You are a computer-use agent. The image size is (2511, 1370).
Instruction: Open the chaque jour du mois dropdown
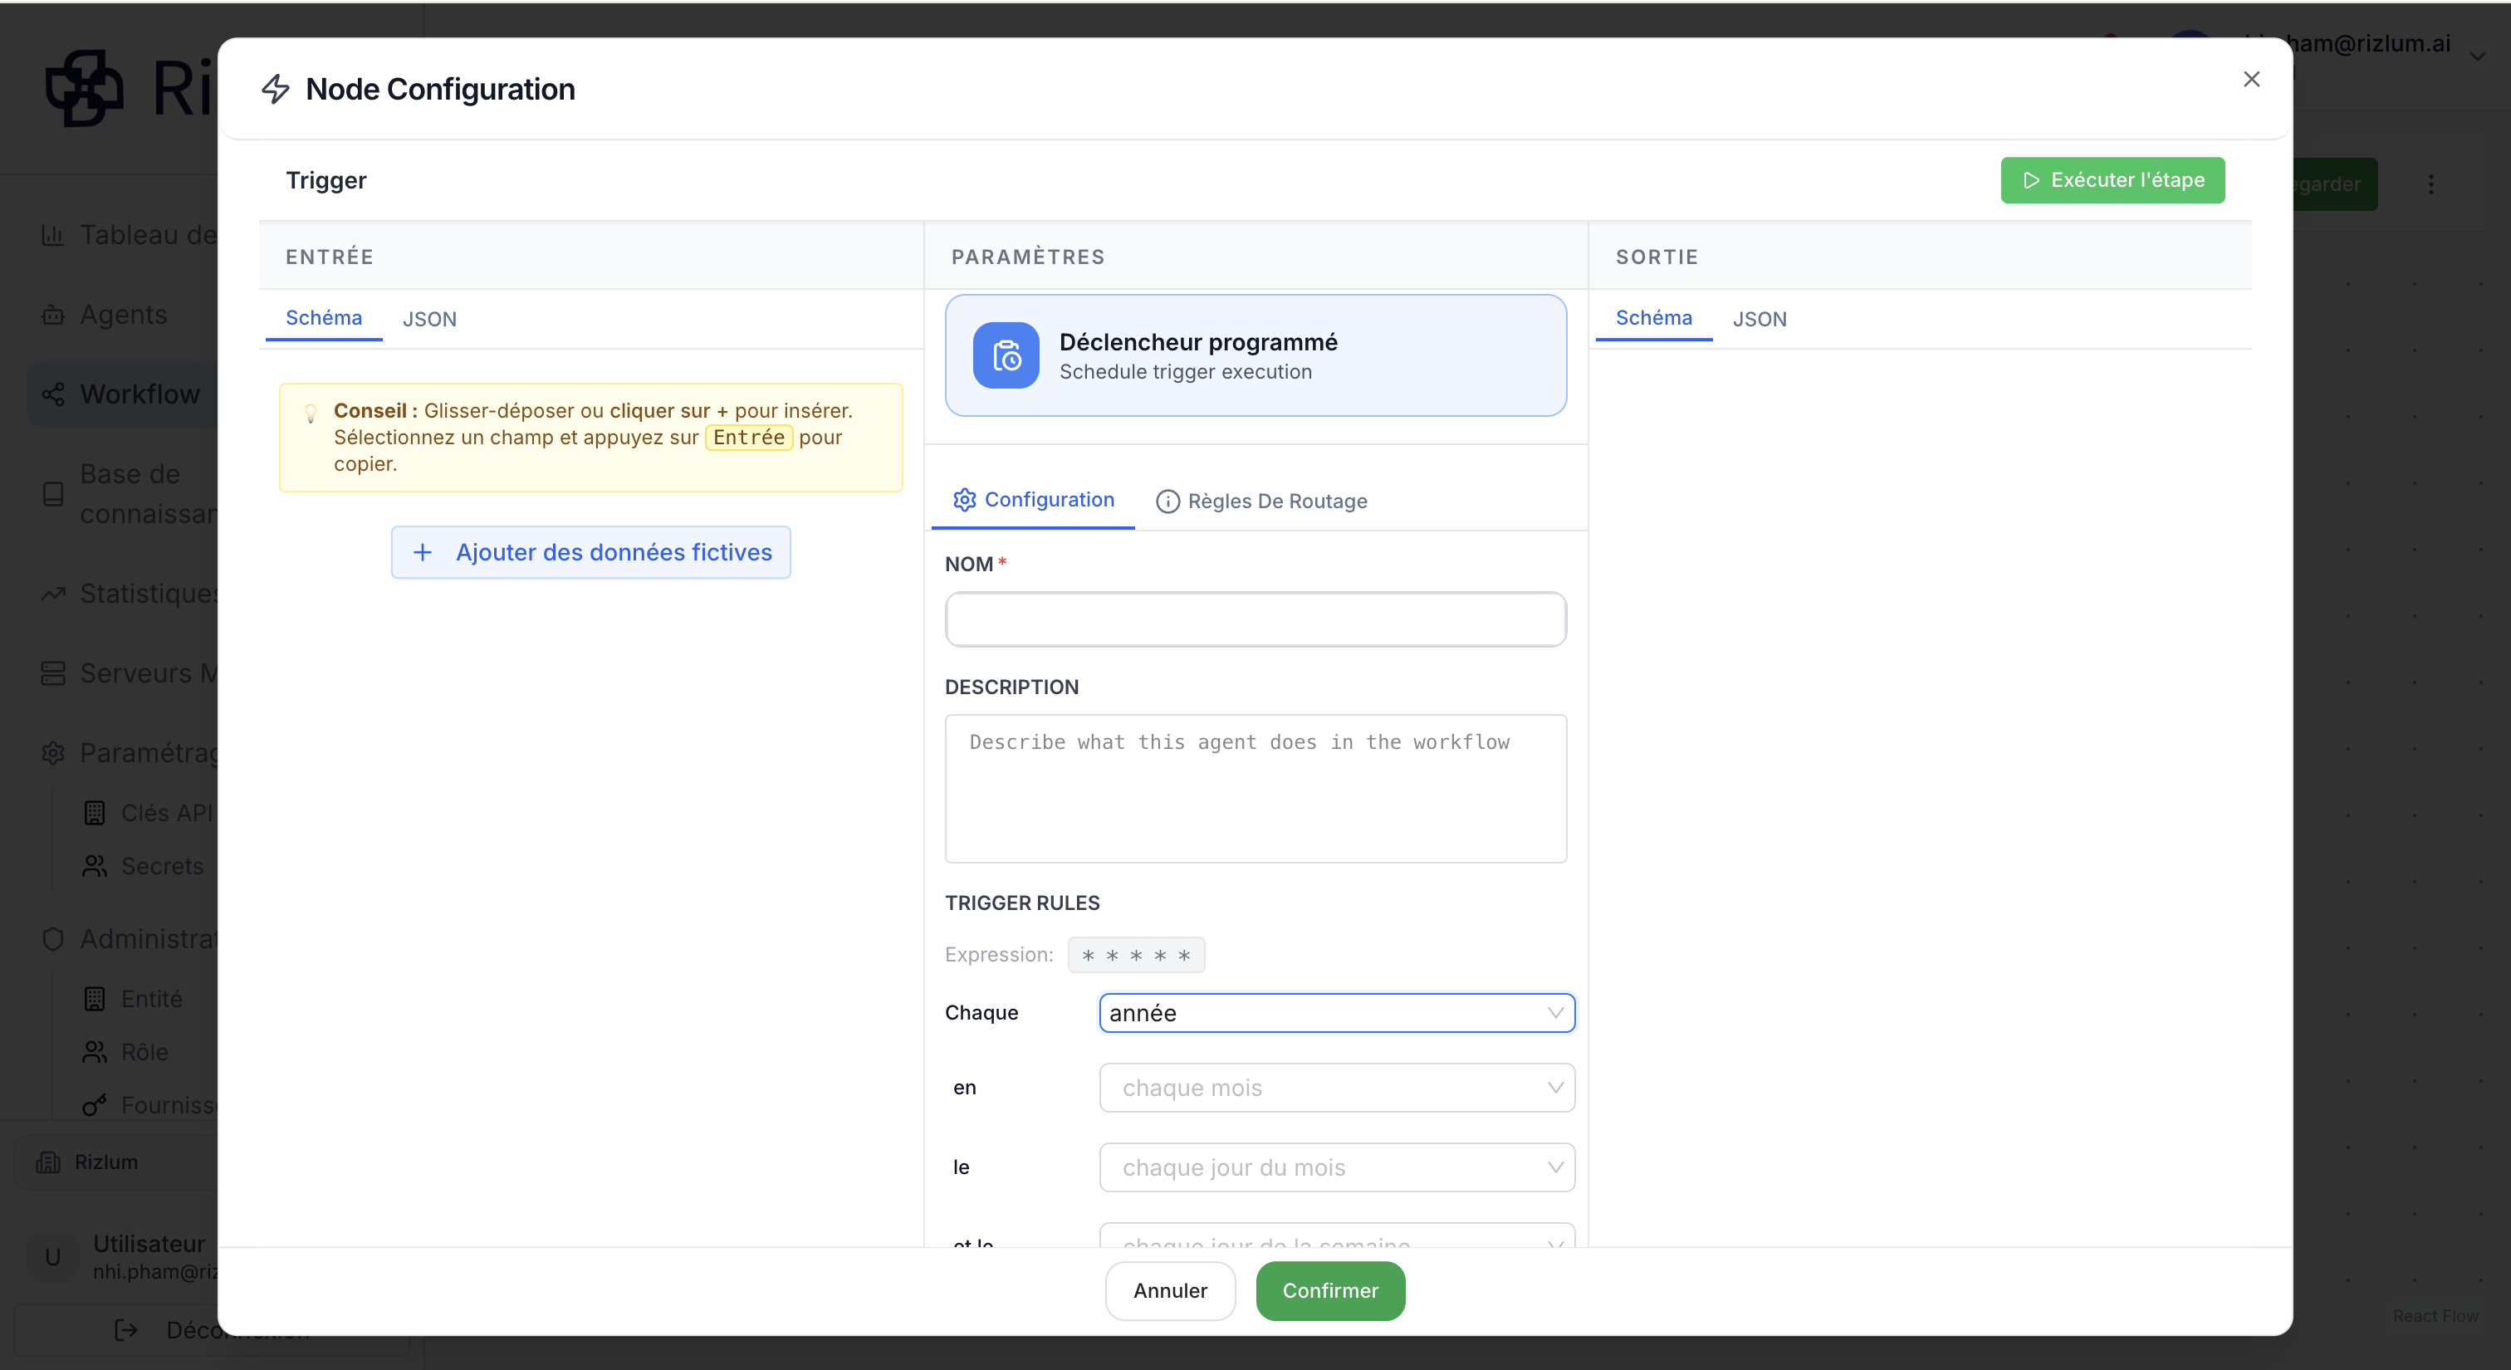[1336, 1167]
